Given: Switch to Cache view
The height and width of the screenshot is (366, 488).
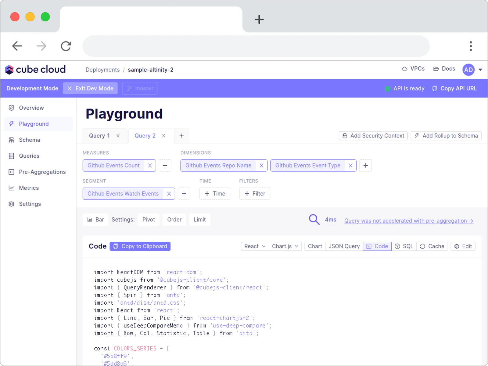Looking at the screenshot, I should click(x=432, y=246).
